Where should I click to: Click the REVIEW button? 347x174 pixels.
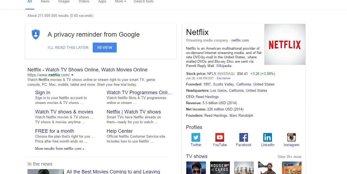(105, 48)
